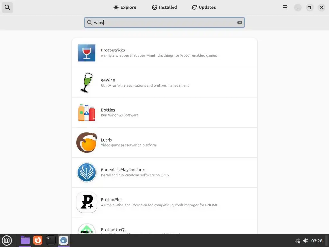
Task: Minimize the Software window
Action: (298, 8)
